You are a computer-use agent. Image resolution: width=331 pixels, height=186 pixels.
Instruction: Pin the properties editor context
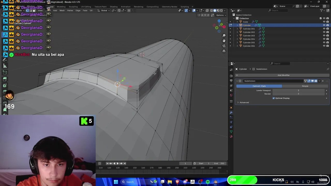coord(328,69)
